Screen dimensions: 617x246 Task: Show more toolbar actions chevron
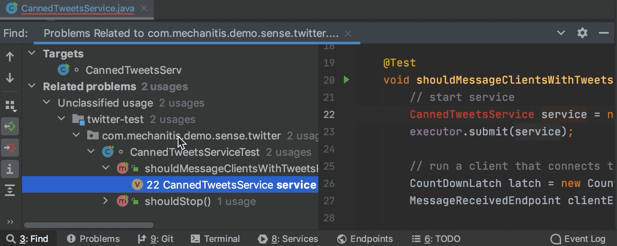pyautogui.click(x=10, y=222)
